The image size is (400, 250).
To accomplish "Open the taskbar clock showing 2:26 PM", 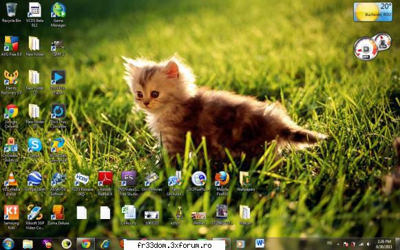I will point(384,244).
